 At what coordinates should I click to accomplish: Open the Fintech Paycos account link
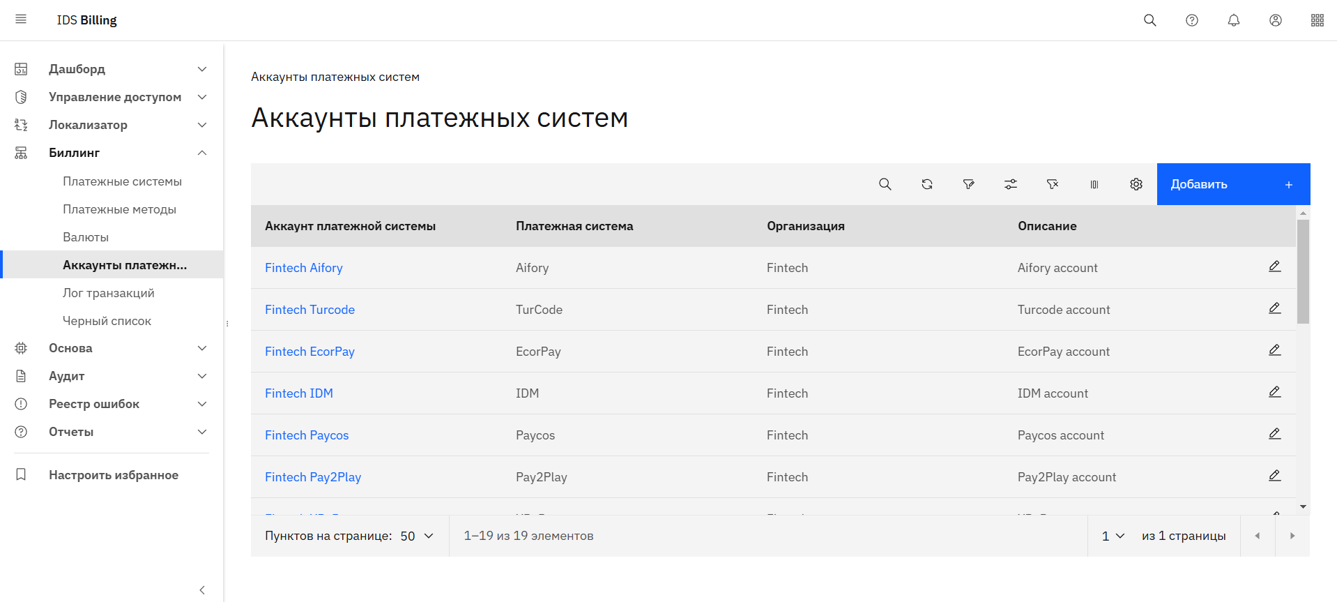click(x=307, y=435)
